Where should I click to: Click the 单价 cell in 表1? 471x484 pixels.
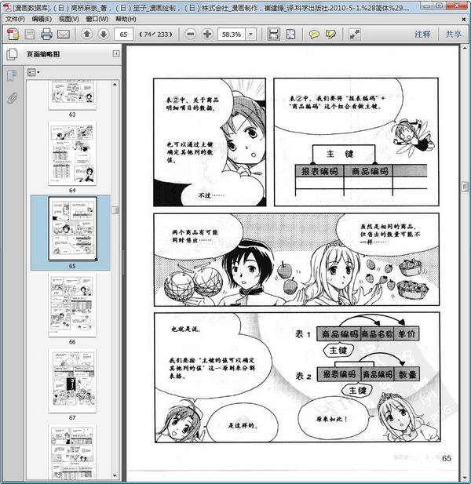tap(407, 333)
